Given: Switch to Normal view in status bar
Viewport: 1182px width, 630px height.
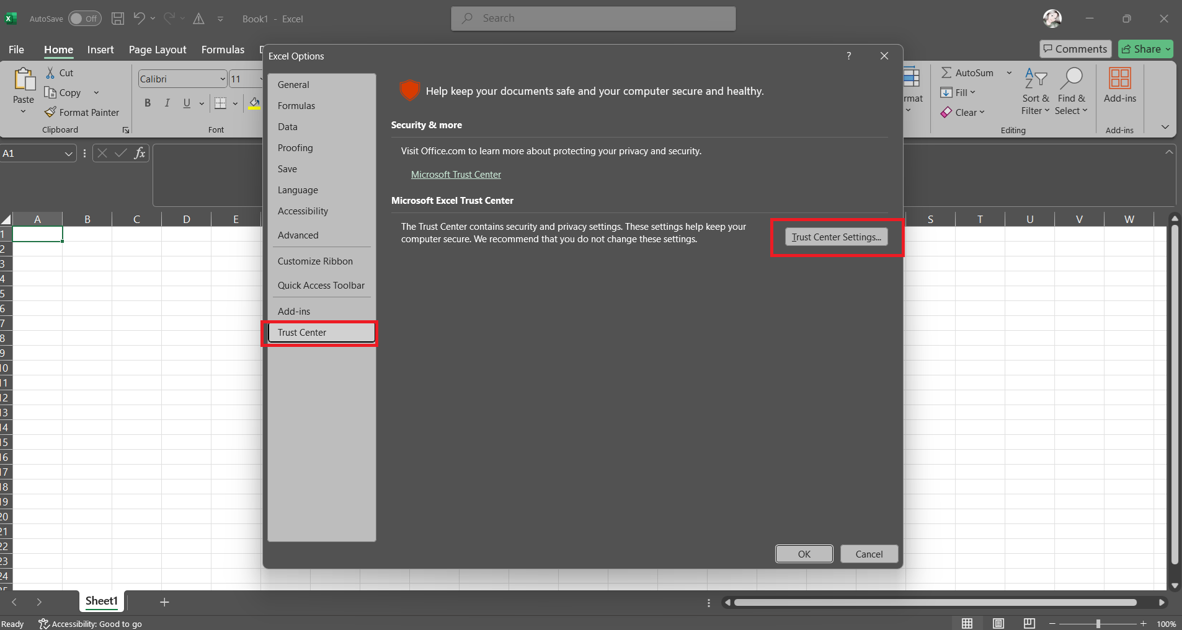Looking at the screenshot, I should tap(967, 623).
